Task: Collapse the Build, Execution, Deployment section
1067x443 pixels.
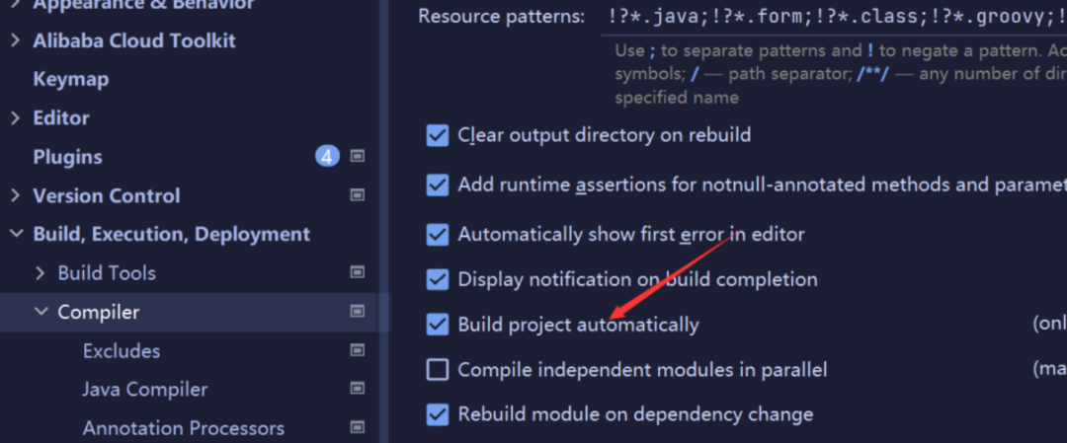Action: [x=15, y=234]
